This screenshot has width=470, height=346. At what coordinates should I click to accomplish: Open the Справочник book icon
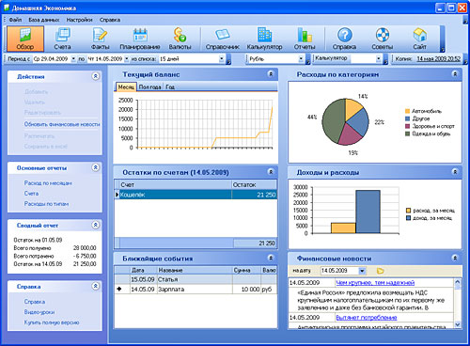pyautogui.click(x=223, y=39)
